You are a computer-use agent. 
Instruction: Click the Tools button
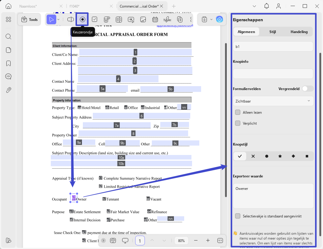click(x=29, y=19)
